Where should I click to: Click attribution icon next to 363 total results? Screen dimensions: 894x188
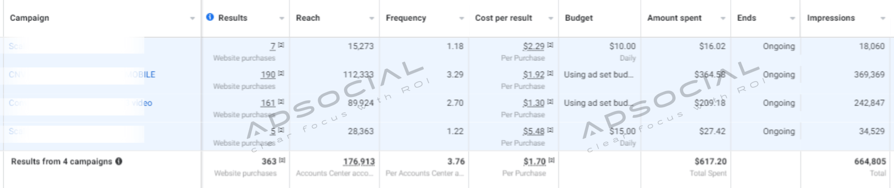[282, 161]
